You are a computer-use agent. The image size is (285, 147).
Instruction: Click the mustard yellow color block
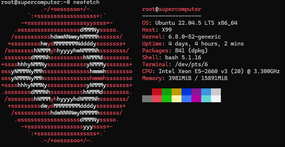click(x=176, y=92)
